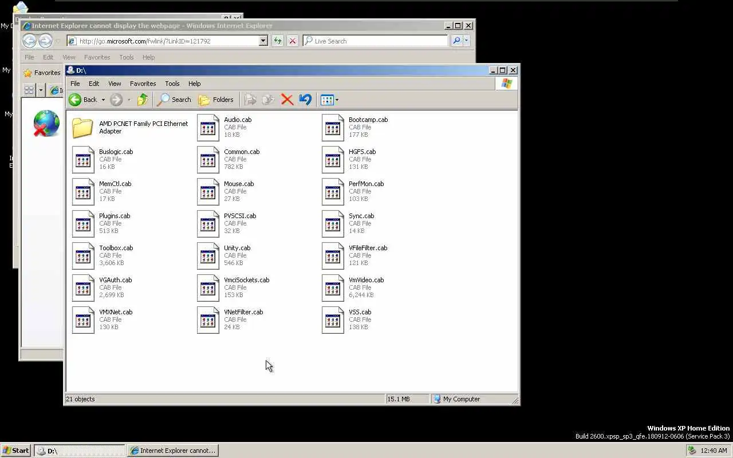Click the Live Search input box
Screen dimensions: 733x458
(375, 41)
